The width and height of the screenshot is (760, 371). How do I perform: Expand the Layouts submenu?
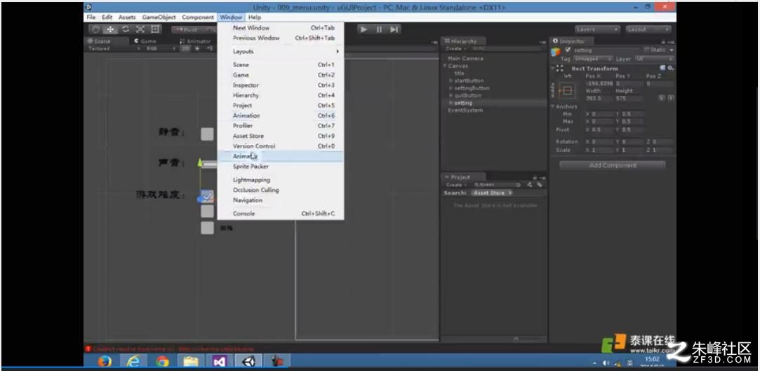click(281, 51)
